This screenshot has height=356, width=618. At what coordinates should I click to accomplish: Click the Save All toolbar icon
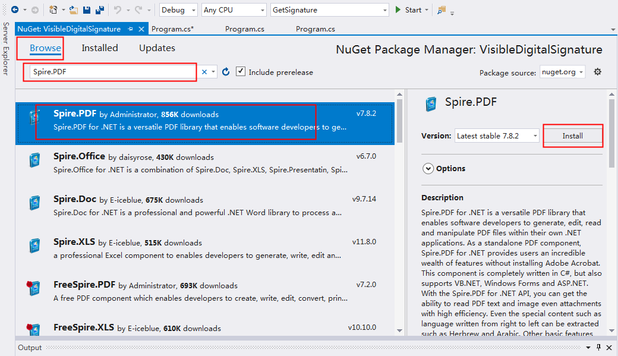click(99, 10)
